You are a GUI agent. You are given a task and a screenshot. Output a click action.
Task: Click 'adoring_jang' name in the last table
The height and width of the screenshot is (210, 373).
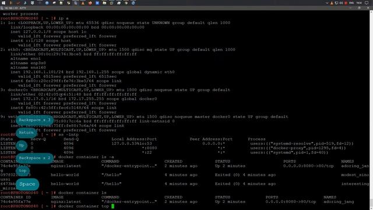pos(339,202)
